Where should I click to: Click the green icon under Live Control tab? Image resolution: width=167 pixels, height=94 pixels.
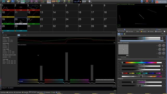tap(124, 34)
